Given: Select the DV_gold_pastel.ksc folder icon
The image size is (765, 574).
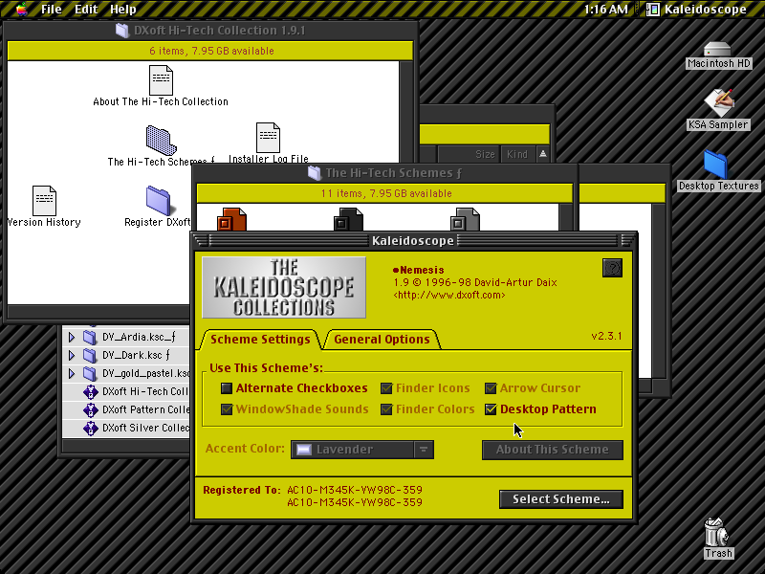Looking at the screenshot, I should click(90, 373).
